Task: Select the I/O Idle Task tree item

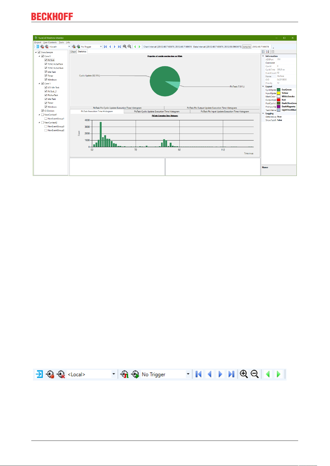Action: click(x=53, y=87)
